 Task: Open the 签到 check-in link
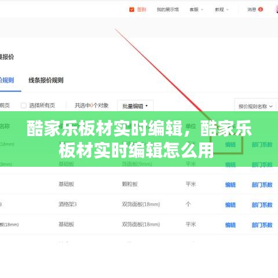tap(141, 9)
